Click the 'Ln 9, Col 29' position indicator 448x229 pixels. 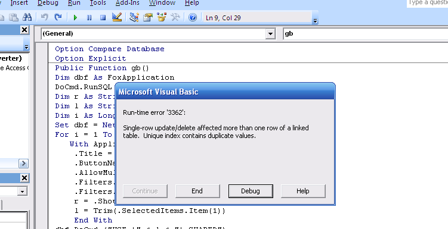[223, 18]
